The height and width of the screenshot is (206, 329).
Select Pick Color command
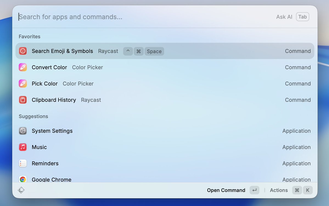pos(165,83)
